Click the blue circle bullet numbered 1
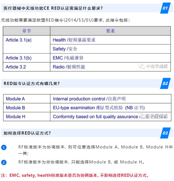The width and height of the screenshot is (174, 181). (4, 148)
